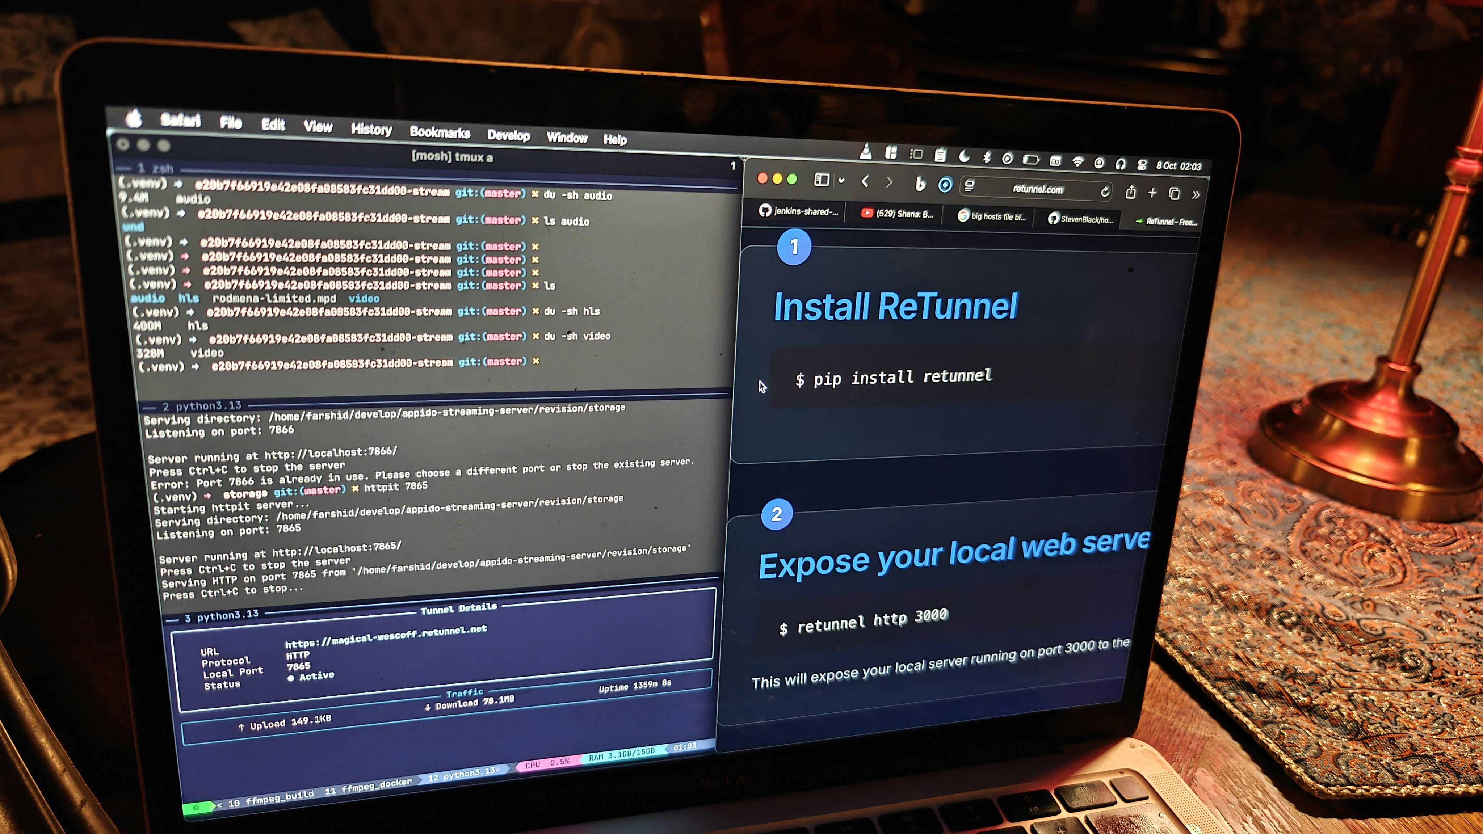Toggle the Safari sidebar button
This screenshot has width=1483, height=834.
point(822,180)
